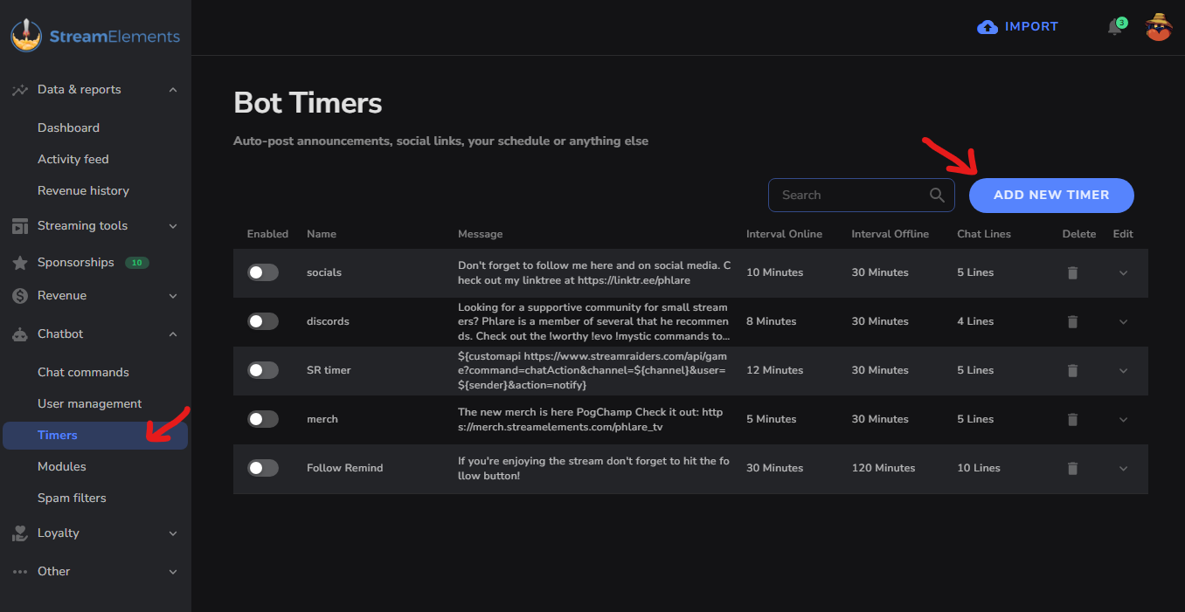Click into the timer Search field
The height and width of the screenshot is (612, 1185).
863,196
